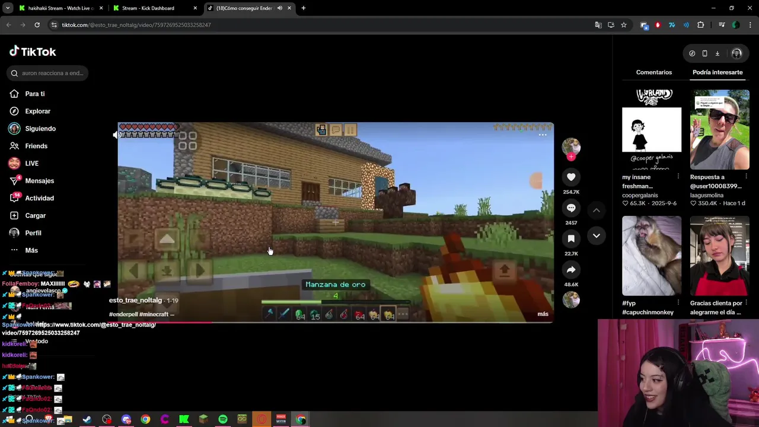This screenshot has width=759, height=427.
Task: Open 'my insane freshman' video thumbnail
Action: click(652, 129)
